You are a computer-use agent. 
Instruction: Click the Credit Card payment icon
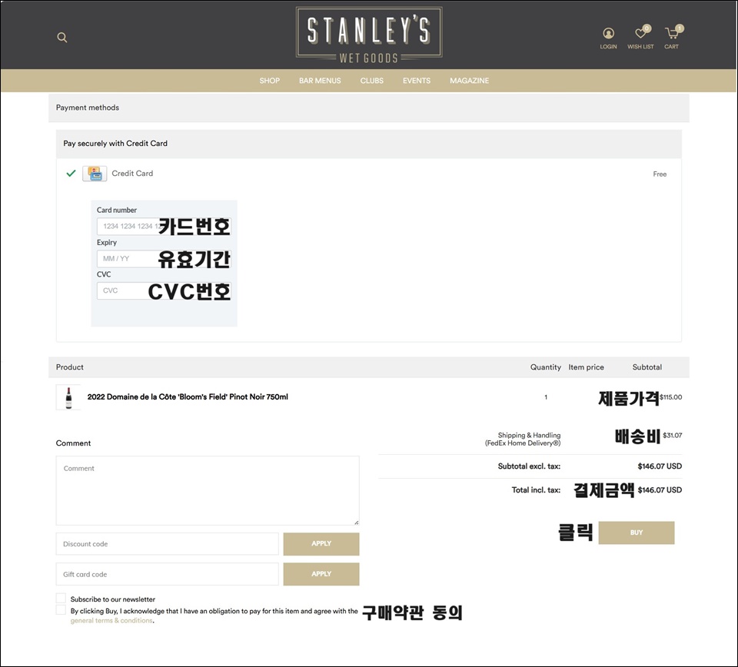coord(95,174)
